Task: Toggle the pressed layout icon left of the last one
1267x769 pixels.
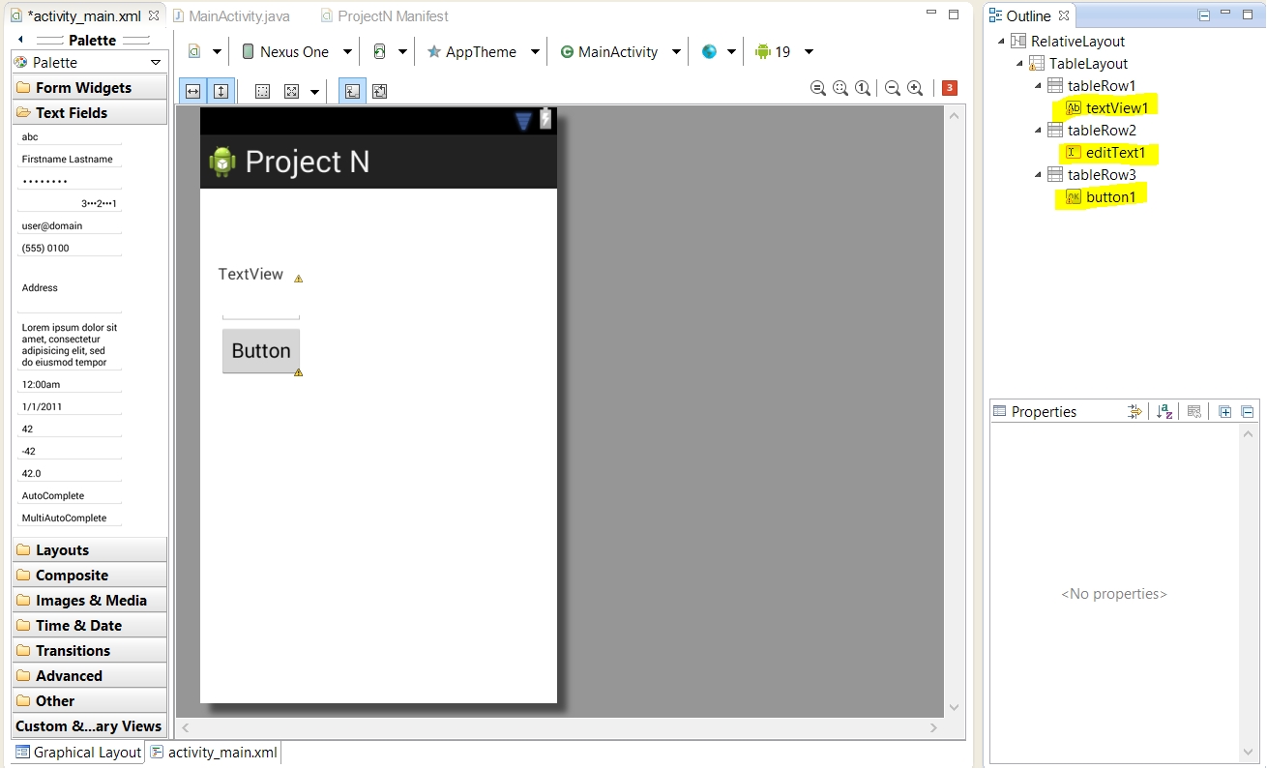Action: [352, 91]
